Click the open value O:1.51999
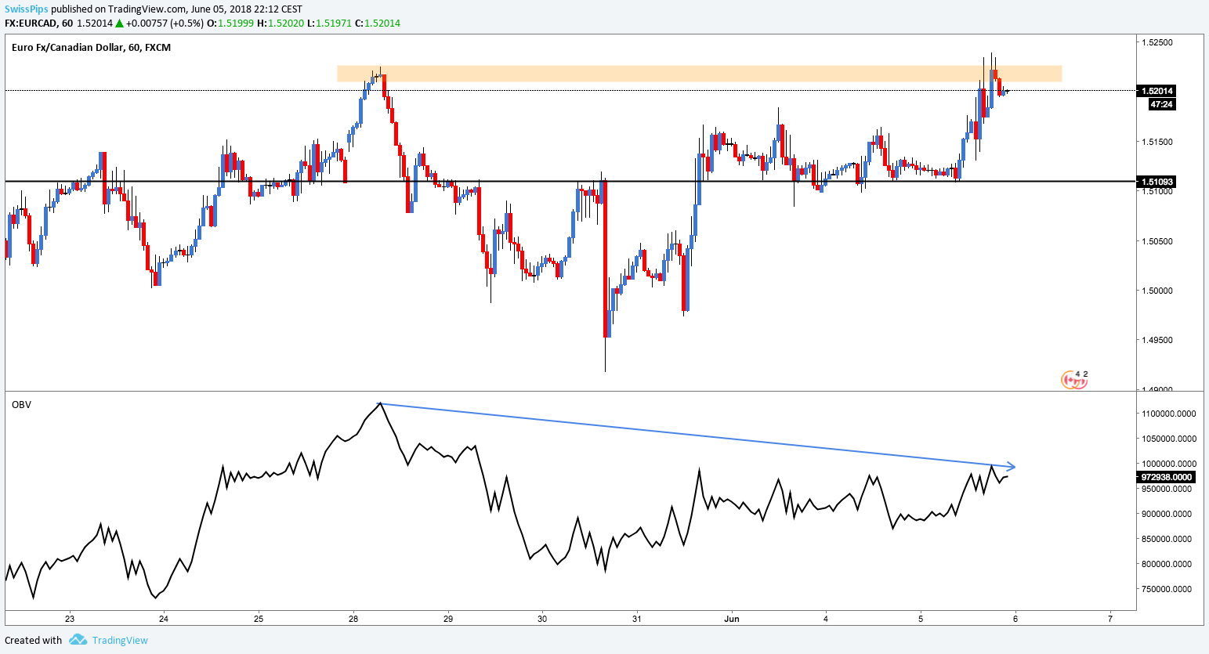The height and width of the screenshot is (654, 1209). (230, 23)
